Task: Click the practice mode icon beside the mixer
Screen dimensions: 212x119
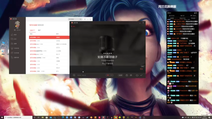Action: pos(127,75)
